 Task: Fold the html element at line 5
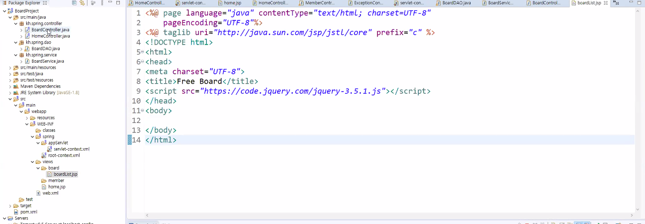pyautogui.click(x=142, y=52)
